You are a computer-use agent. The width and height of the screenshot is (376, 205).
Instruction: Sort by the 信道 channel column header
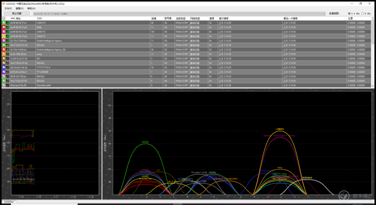click(156, 18)
